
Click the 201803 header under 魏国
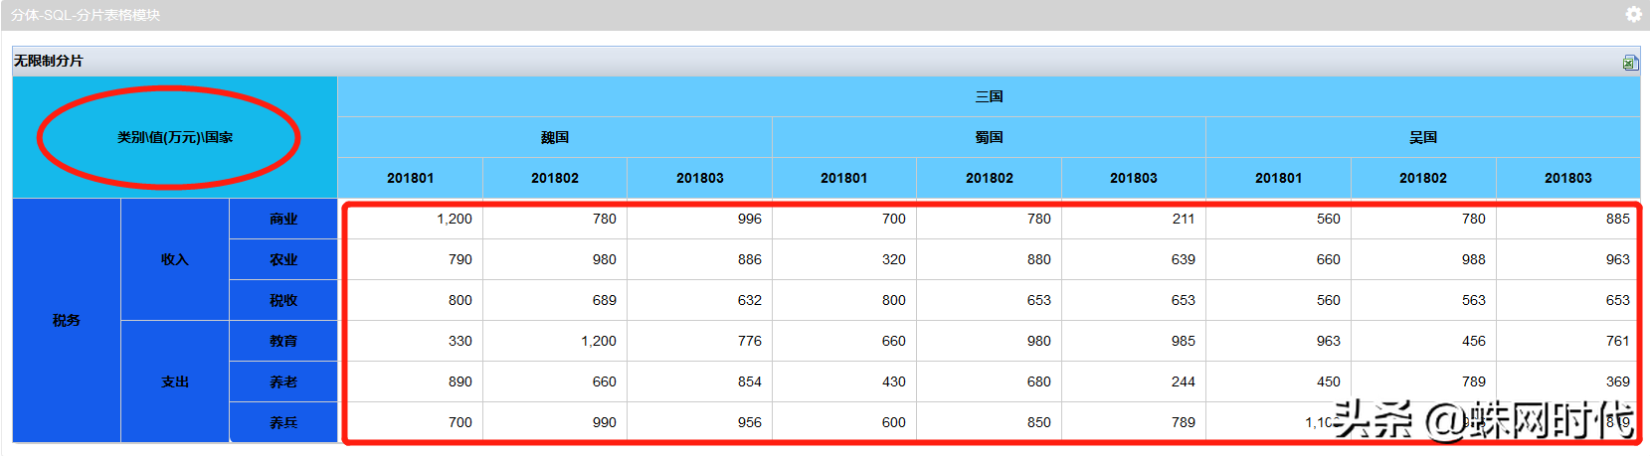(700, 178)
